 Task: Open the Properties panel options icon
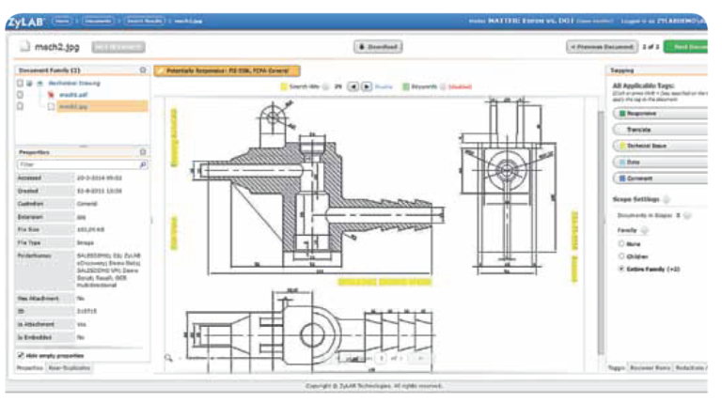tap(142, 151)
